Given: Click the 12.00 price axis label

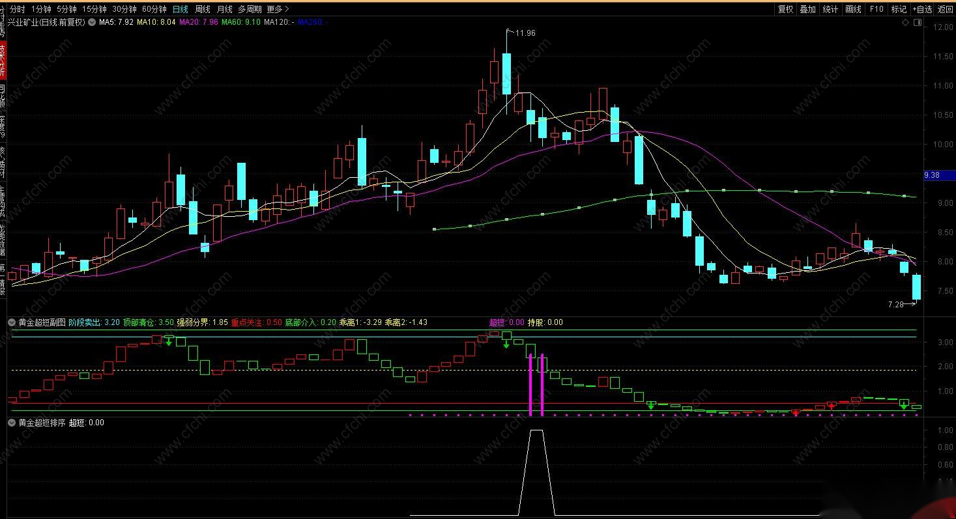Looking at the screenshot, I should pyautogui.click(x=943, y=27).
